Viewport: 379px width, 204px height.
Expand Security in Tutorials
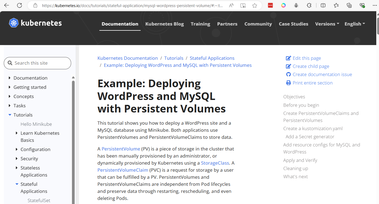(17, 159)
